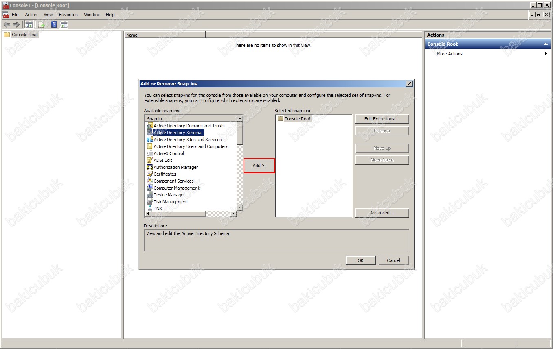Screen dimensions: 553x349
Task: Select the Active Directory Schema snap-in icon
Action: point(150,133)
